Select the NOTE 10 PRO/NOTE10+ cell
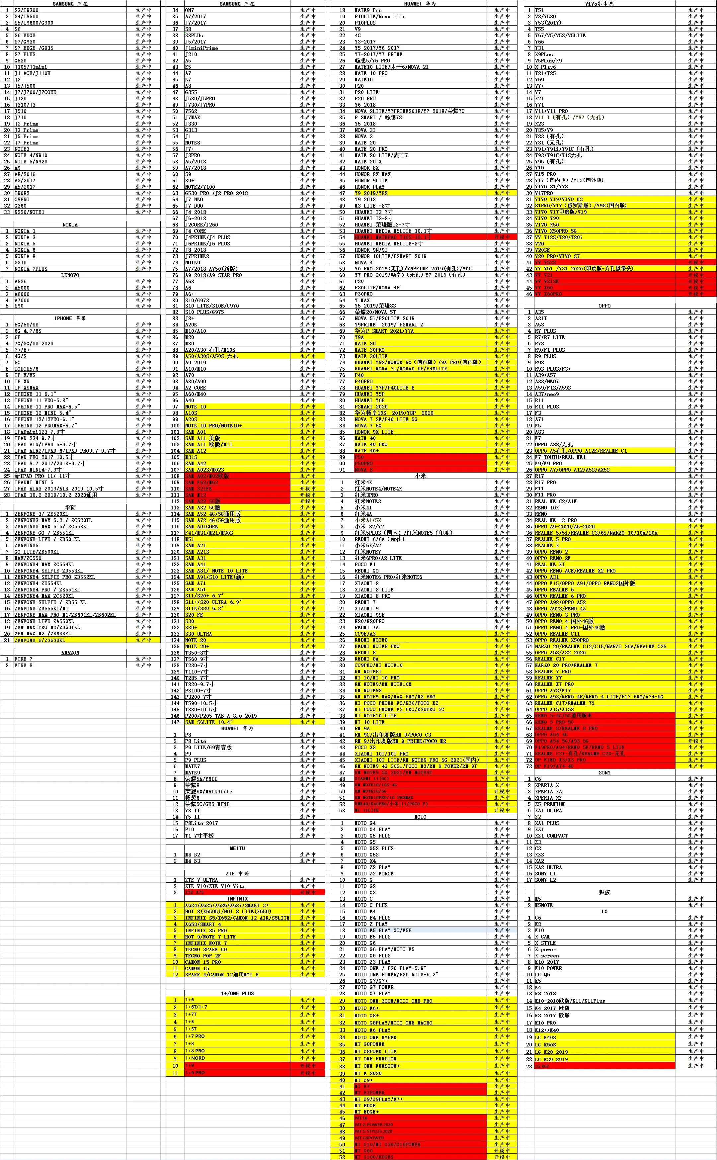Image resolution: width=717 pixels, height=1160 pixels. (x=237, y=425)
